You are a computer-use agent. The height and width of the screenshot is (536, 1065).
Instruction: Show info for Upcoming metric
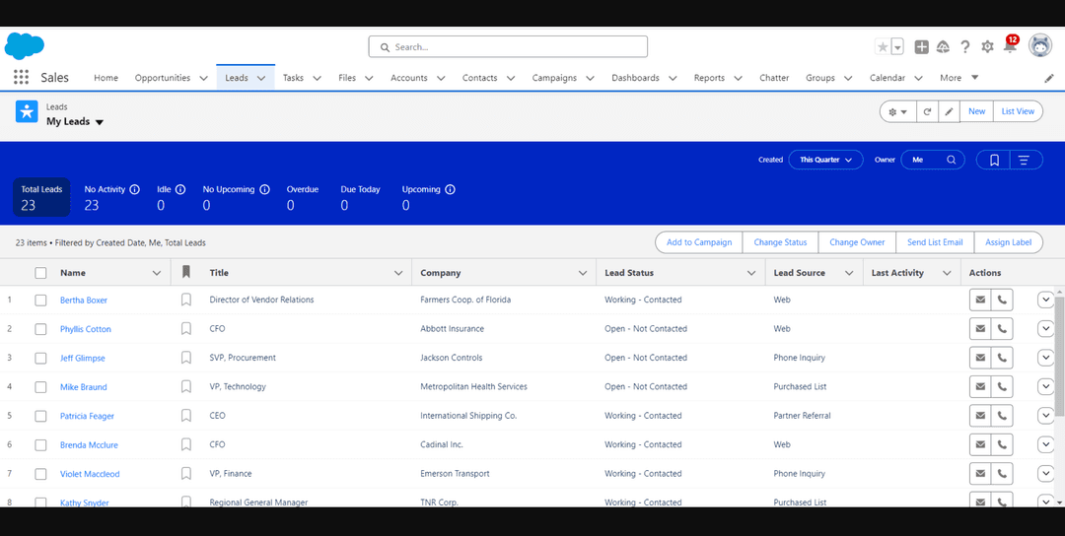pos(450,189)
